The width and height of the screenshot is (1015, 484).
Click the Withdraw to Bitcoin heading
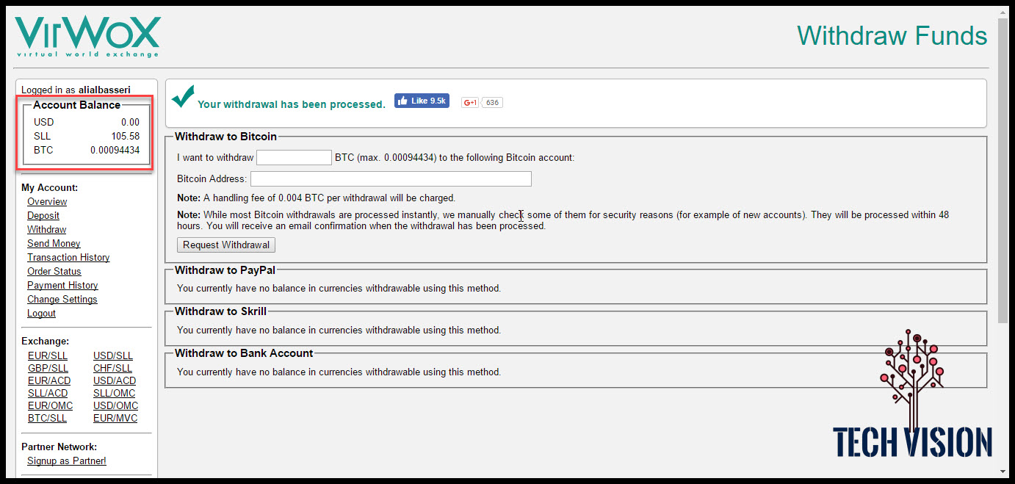click(x=225, y=136)
